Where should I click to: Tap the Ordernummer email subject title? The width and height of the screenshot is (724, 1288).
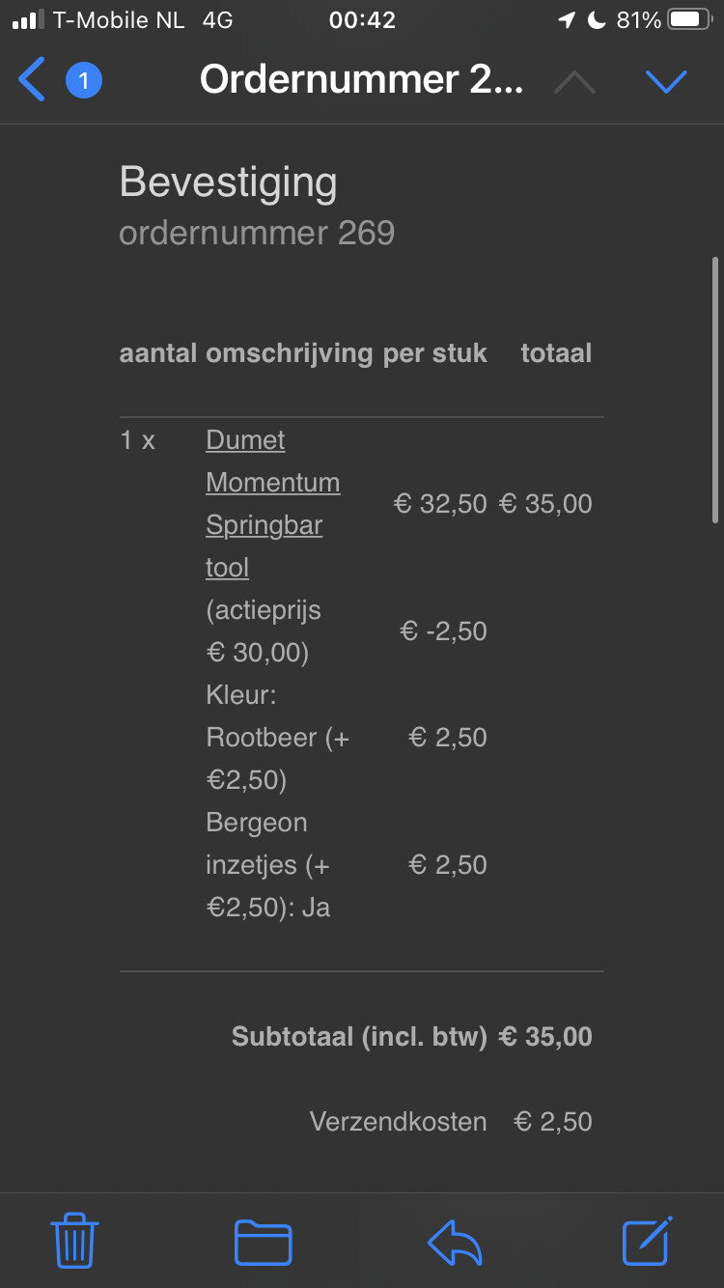pyautogui.click(x=361, y=80)
